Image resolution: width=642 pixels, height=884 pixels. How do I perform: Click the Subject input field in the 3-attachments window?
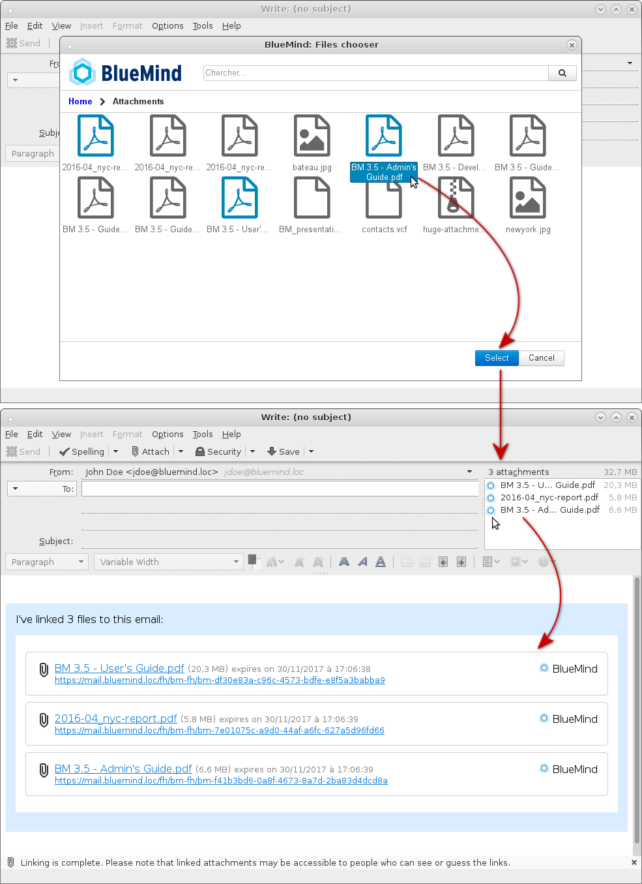click(280, 541)
